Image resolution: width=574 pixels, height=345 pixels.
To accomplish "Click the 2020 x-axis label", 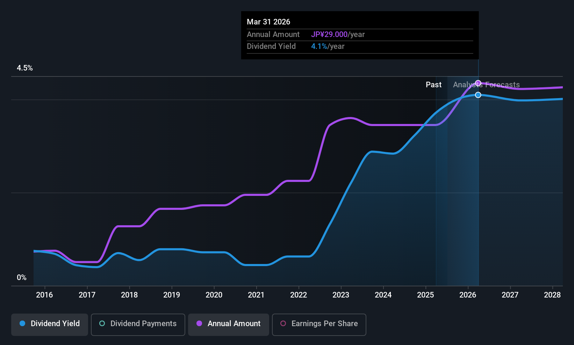I will [214, 295].
